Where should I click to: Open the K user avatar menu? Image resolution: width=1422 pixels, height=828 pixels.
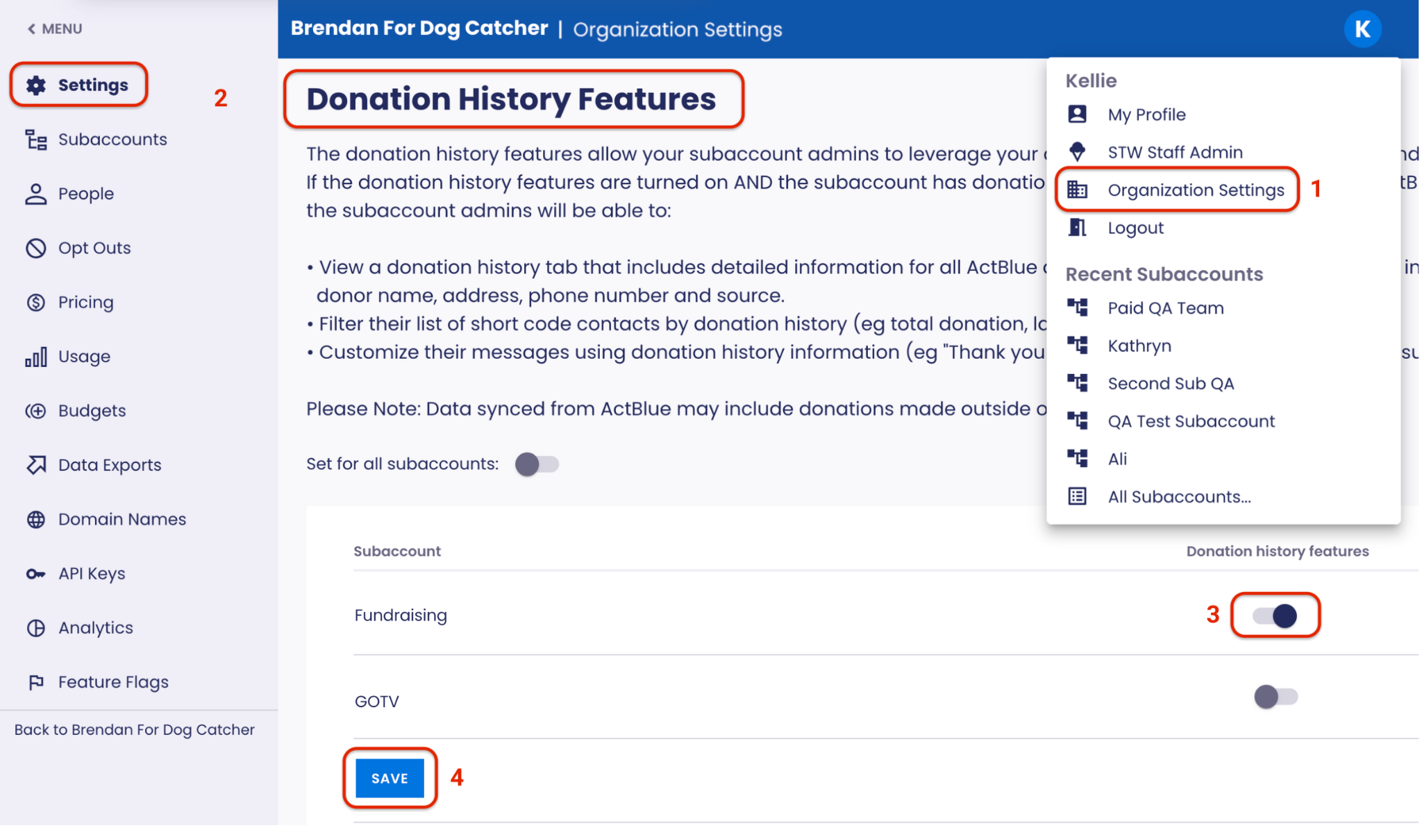tap(1362, 29)
